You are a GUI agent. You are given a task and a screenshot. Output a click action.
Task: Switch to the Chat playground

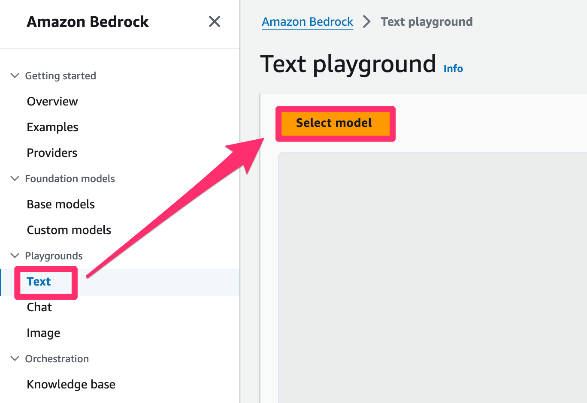point(39,307)
